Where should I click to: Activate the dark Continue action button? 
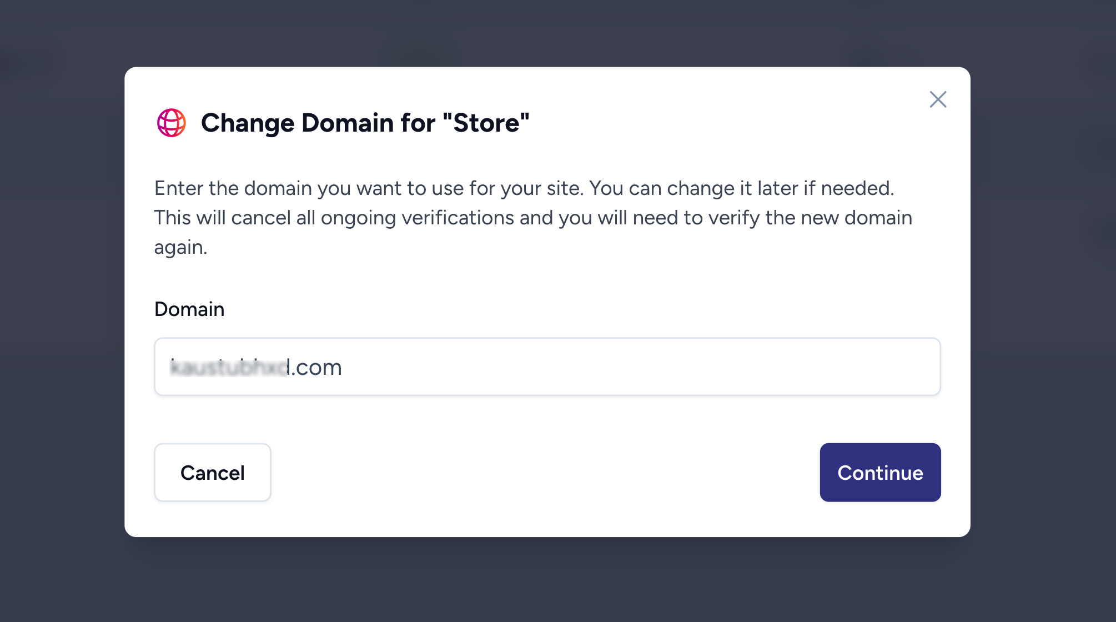(x=879, y=473)
